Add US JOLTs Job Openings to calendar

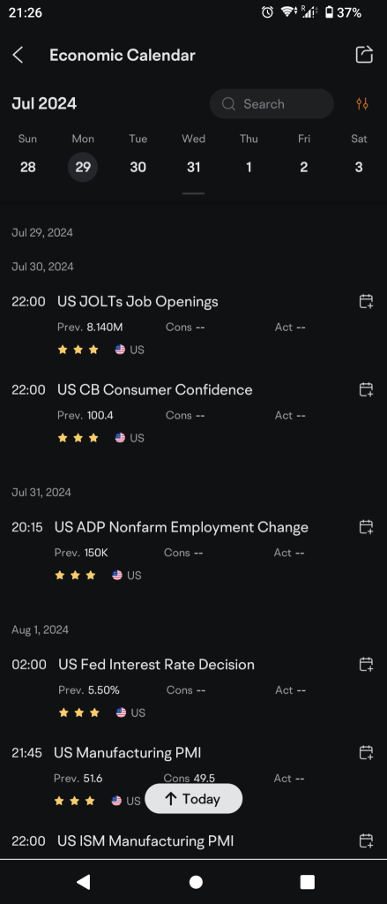click(x=366, y=302)
